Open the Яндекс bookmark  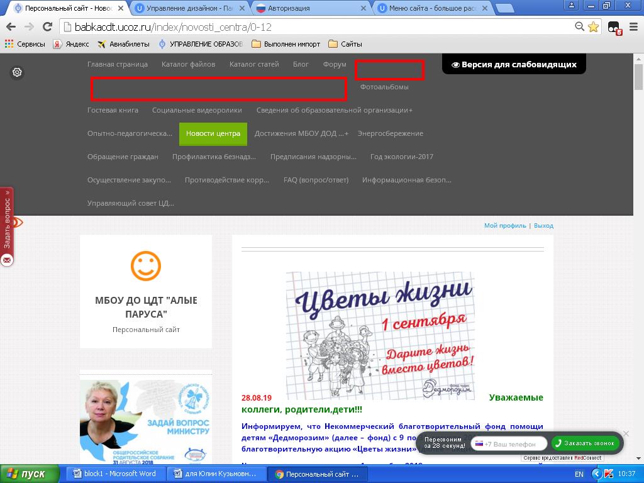[71, 44]
